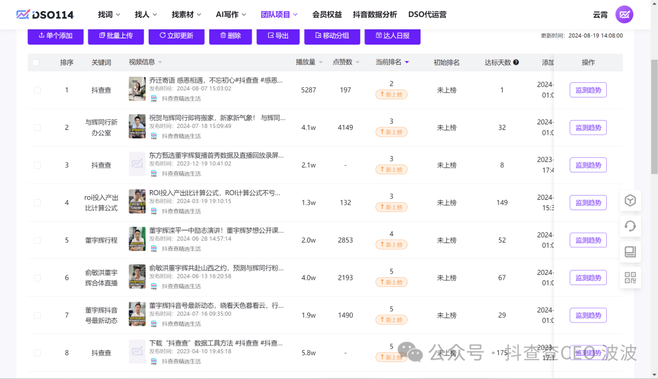Click the 单个添加 button
The image size is (658, 379).
(x=55, y=36)
